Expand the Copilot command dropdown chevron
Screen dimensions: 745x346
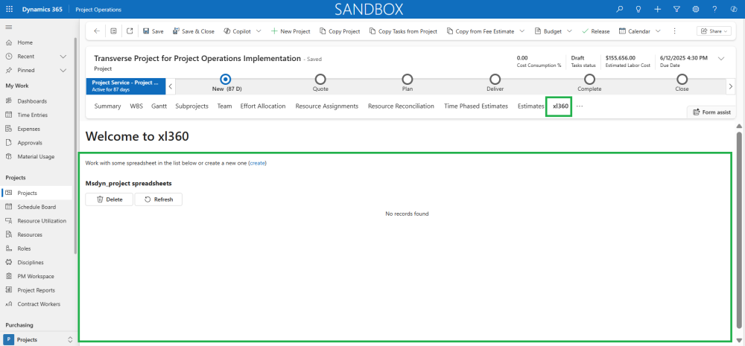259,31
